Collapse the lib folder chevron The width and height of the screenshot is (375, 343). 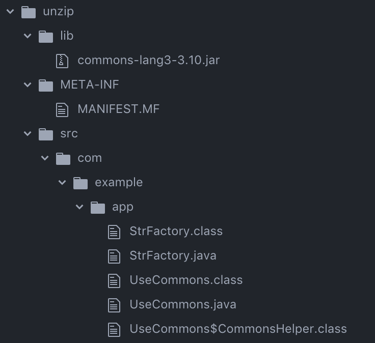tap(28, 36)
